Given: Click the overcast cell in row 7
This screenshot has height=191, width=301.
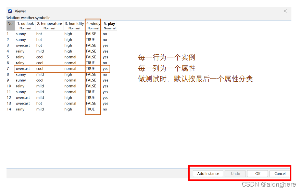Looking at the screenshot, I should 23,69.
